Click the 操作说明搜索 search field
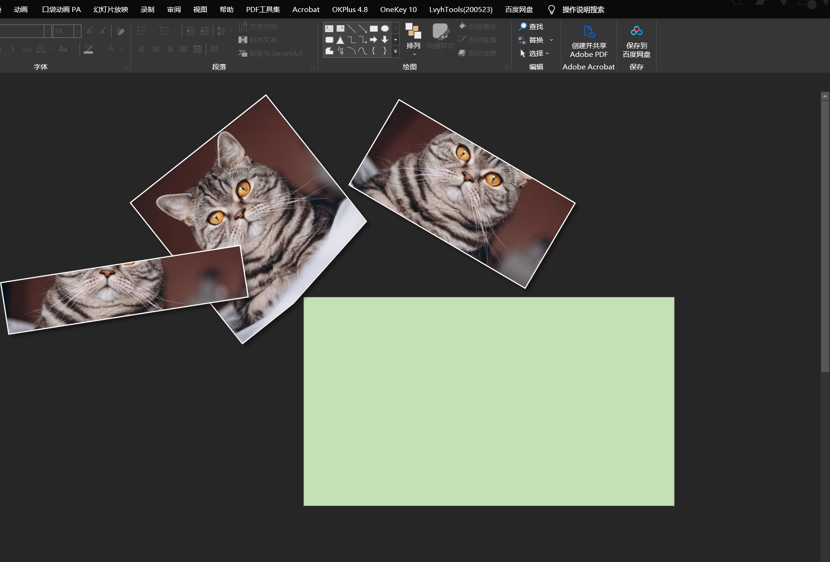830x562 pixels. [583, 10]
